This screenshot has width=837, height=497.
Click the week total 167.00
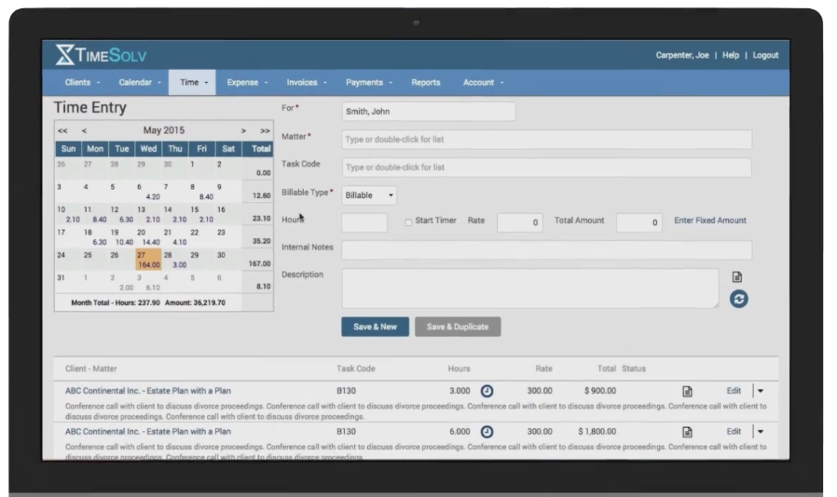coord(259,263)
